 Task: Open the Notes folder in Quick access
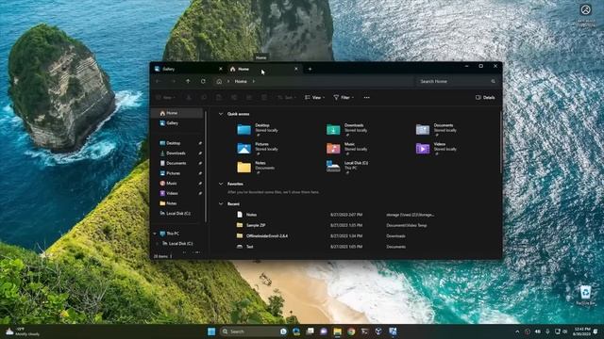256,167
